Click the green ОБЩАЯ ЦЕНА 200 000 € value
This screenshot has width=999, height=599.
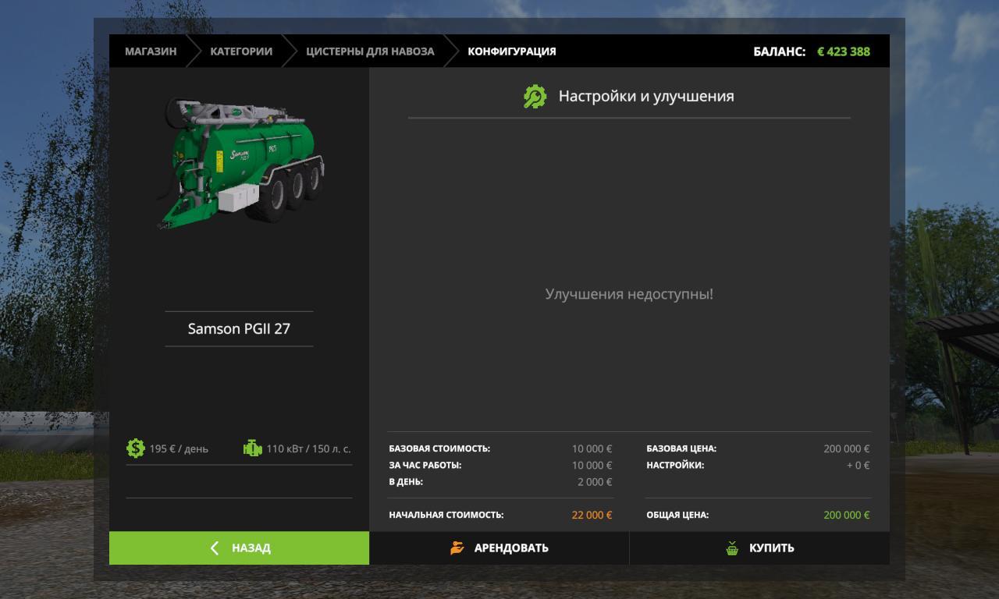pyautogui.click(x=846, y=515)
